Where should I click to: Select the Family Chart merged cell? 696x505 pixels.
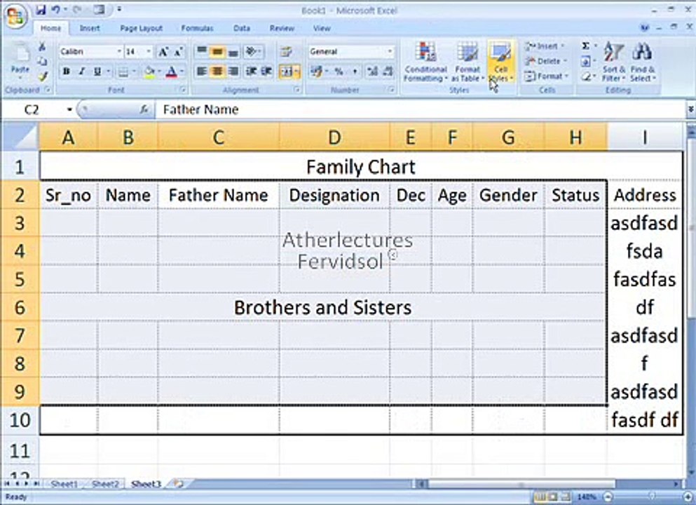pyautogui.click(x=360, y=167)
